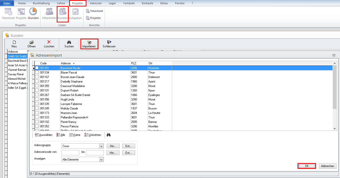
Task: Check the box for Perret Nancy
Action: pyautogui.click(x=37, y=122)
